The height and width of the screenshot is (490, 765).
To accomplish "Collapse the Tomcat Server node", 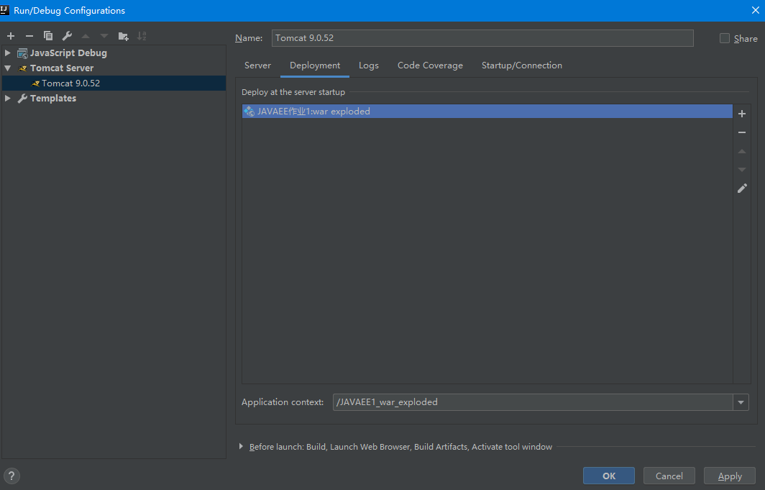I will point(8,68).
